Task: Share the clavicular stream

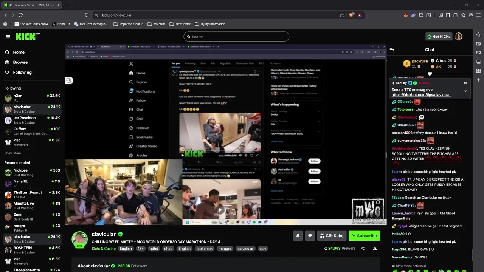Action: (x=363, y=249)
